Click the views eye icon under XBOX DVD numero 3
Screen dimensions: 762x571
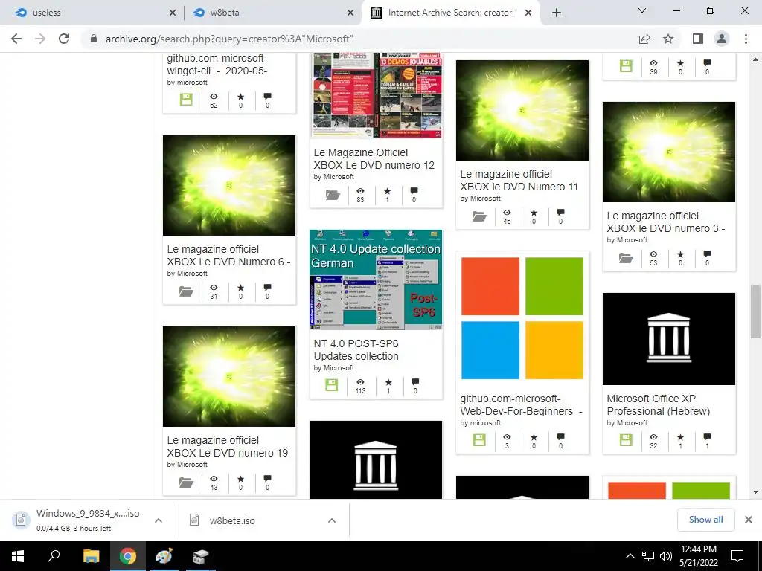click(653, 254)
